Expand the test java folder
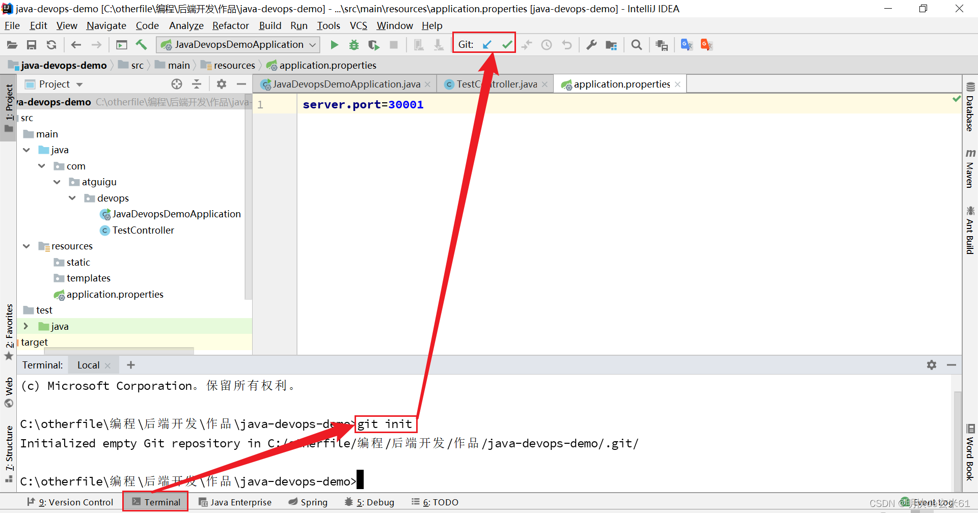This screenshot has height=513, width=978. point(26,326)
